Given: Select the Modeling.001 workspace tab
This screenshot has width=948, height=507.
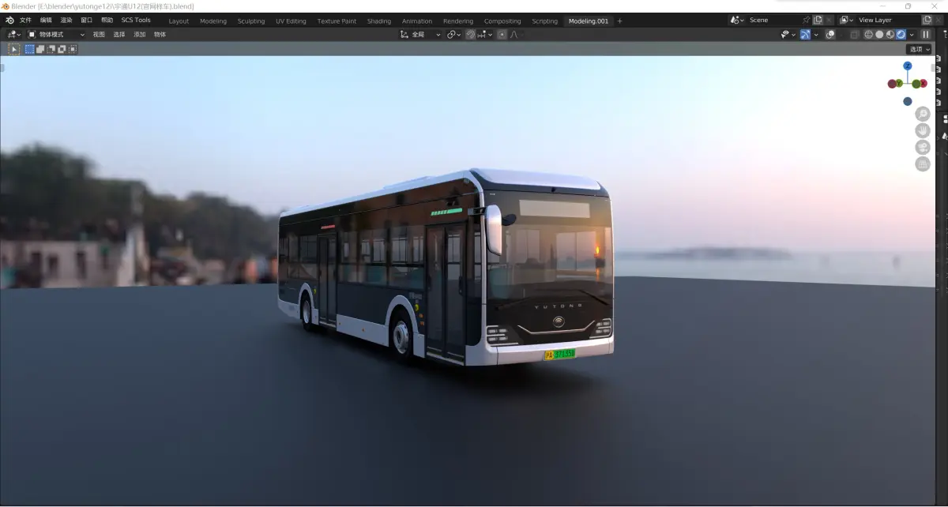Looking at the screenshot, I should point(589,21).
